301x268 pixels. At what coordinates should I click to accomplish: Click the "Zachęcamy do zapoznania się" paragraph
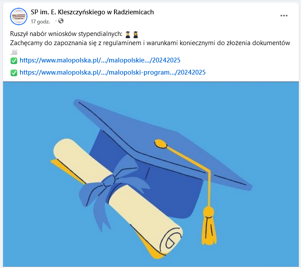click(150, 43)
